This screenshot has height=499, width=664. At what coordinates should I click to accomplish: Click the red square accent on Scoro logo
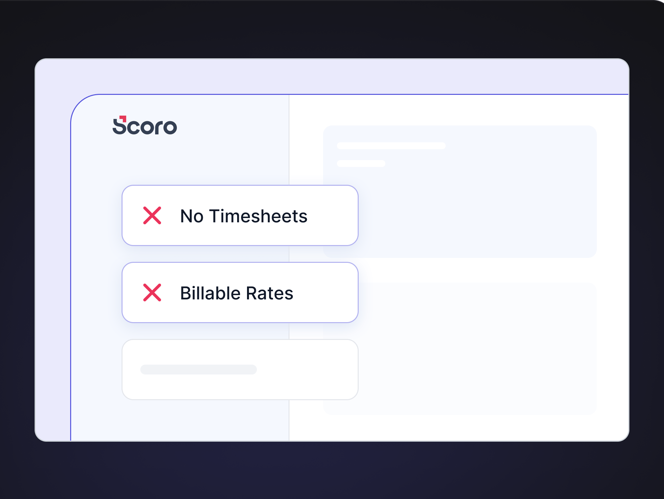pyautogui.click(x=123, y=118)
